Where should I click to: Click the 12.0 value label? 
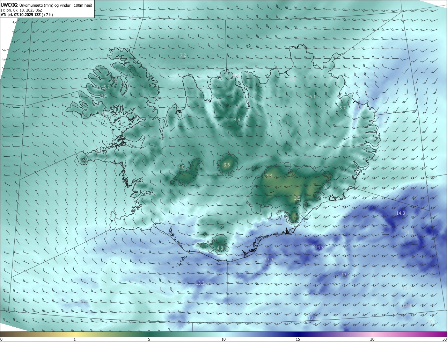(406, 306)
